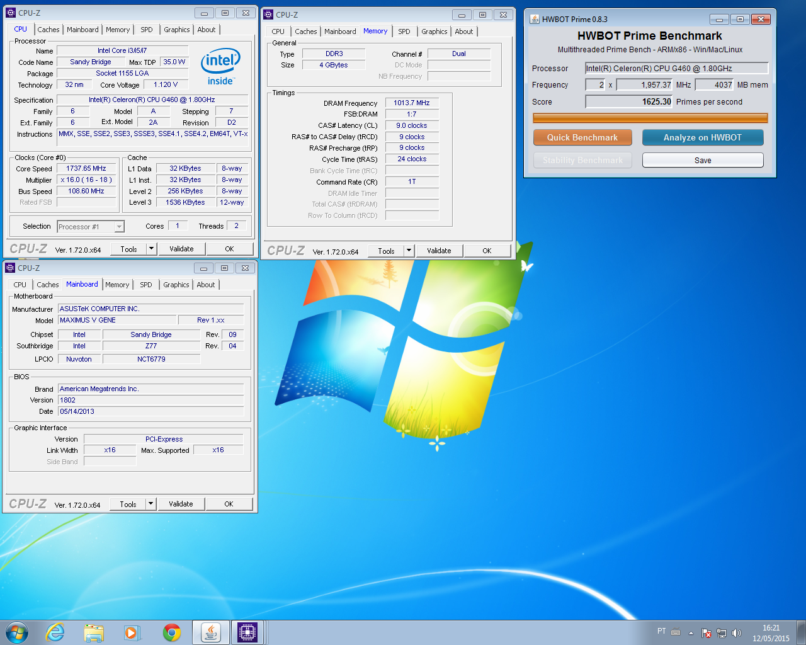Image resolution: width=806 pixels, height=645 pixels.
Task: Open Graphics tab in CPU window
Action: pos(177,30)
